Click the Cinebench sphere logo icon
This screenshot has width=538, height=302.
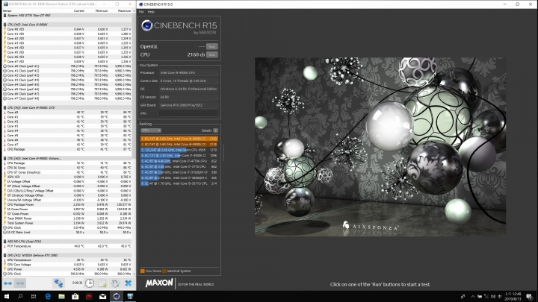click(x=147, y=25)
